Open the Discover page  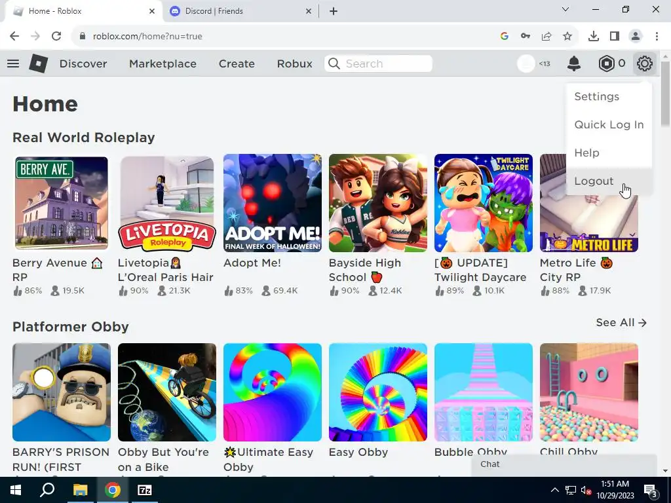(83, 64)
